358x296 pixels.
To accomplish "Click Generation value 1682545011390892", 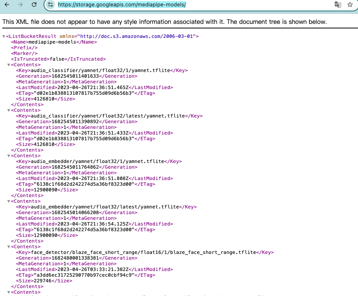I will tap(75, 122).
